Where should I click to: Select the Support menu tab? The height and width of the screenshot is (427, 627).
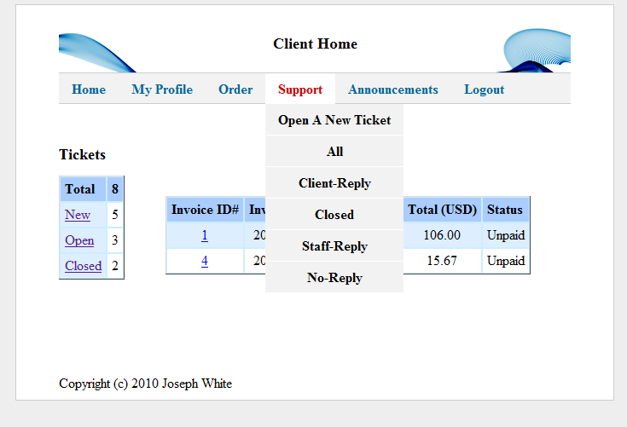pos(300,89)
